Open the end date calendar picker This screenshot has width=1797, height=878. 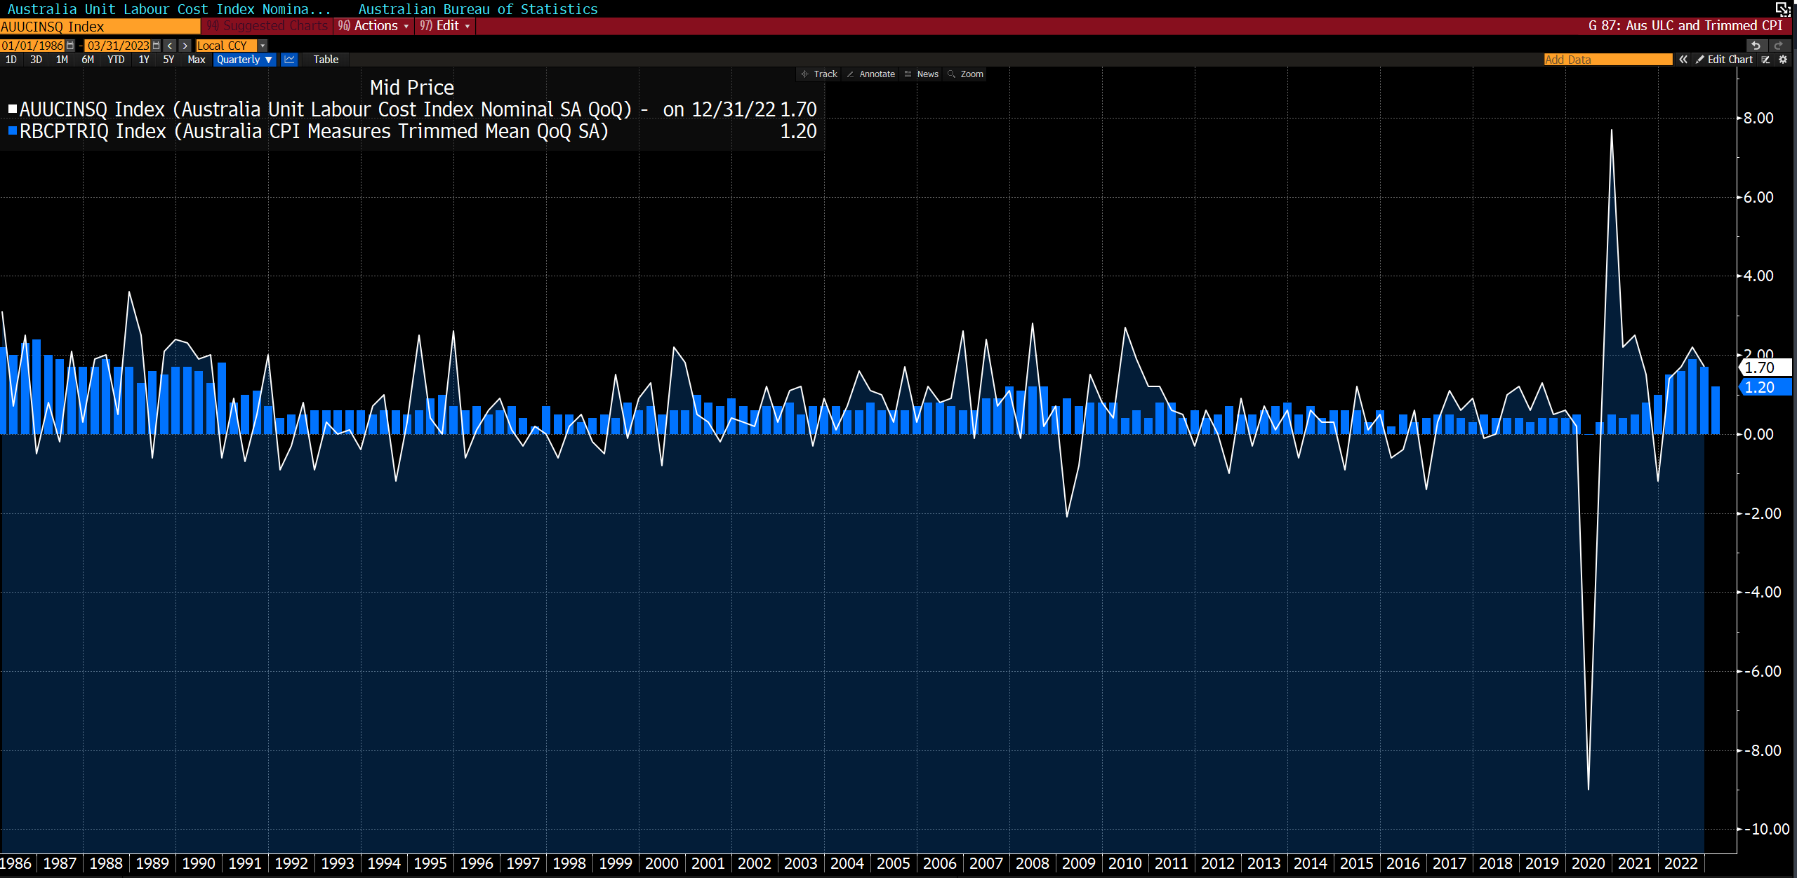pyautogui.click(x=156, y=46)
